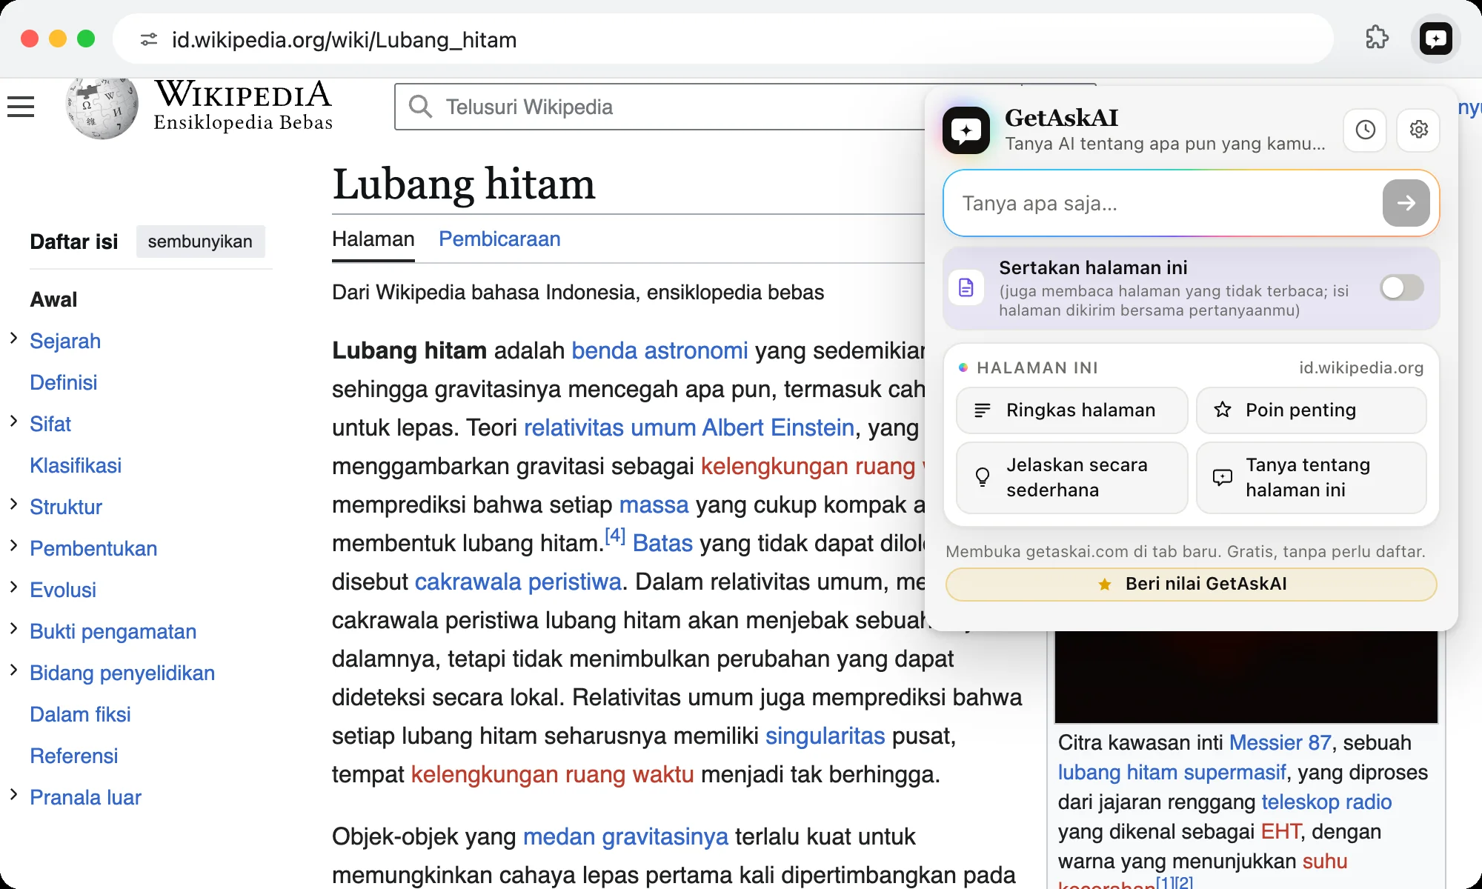Hide the contents with sembunyikan button
The width and height of the screenshot is (1482, 889).
(200, 242)
